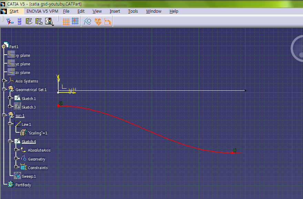Select the PartBody gear icon

click(x=11, y=185)
